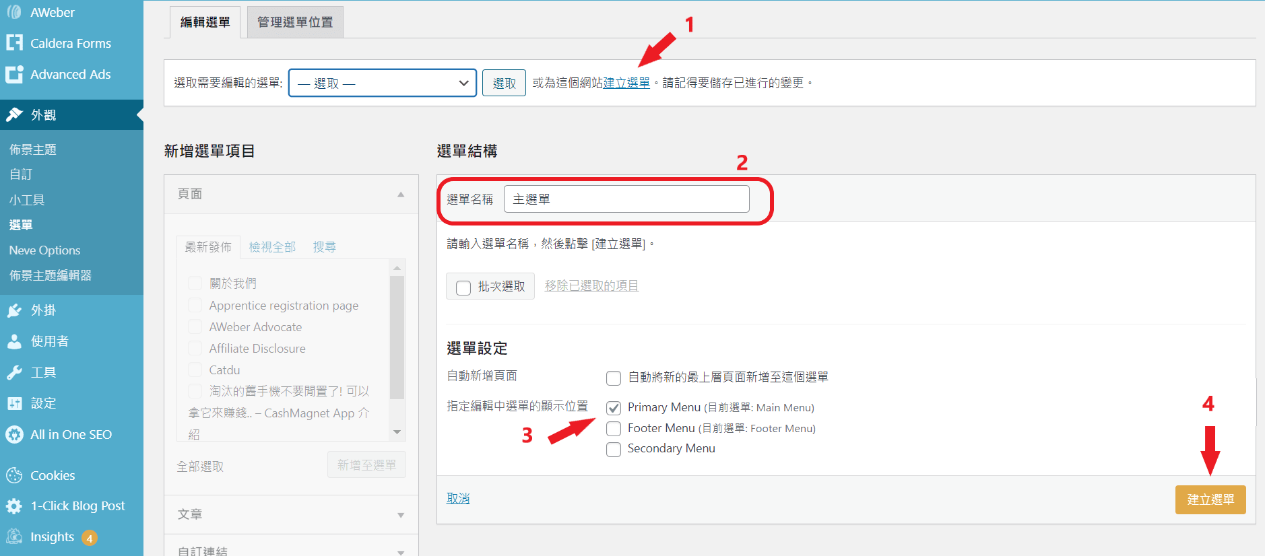Screen dimensions: 1265x556
Task: Open 佈景主題 in the sidebar
Action: (x=33, y=149)
